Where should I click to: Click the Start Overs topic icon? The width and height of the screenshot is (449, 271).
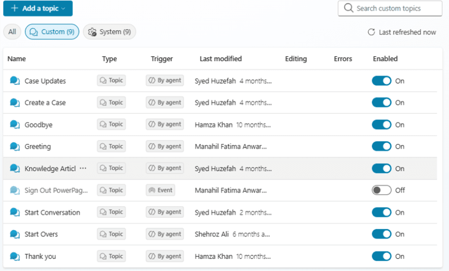click(x=15, y=234)
